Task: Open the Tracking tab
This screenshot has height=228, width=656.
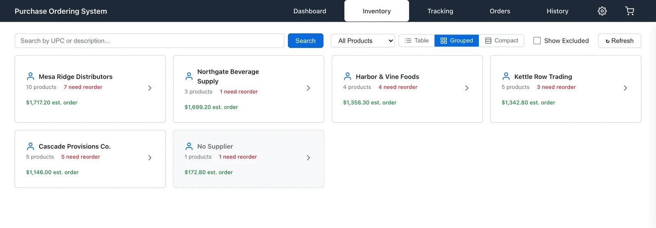Action: coord(440,11)
